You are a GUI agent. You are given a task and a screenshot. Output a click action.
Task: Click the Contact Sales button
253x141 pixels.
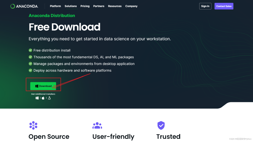point(224,6)
